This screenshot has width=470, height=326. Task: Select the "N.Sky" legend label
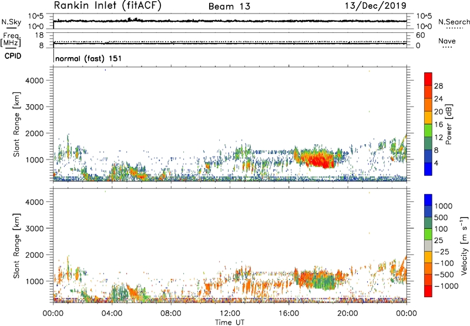click(x=11, y=22)
